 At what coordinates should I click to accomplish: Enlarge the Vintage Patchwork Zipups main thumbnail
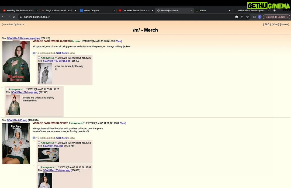coord(16,144)
